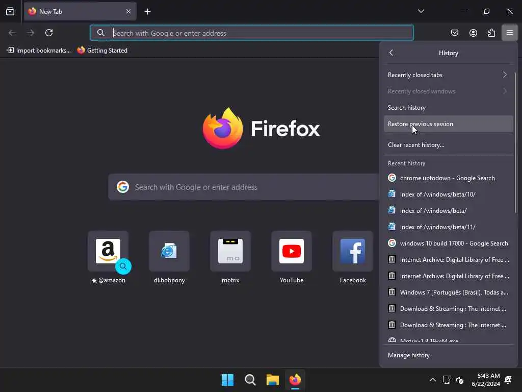Go forward with the forward arrow
The height and width of the screenshot is (392, 522).
[x=31, y=33]
